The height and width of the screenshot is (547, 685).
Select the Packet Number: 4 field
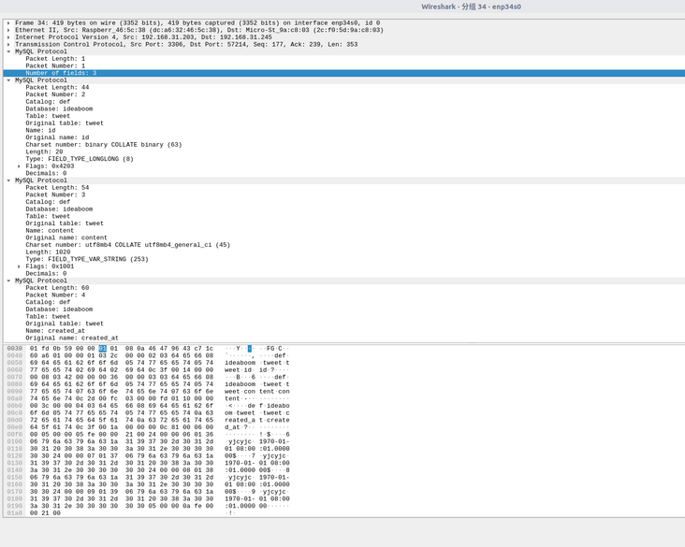pyautogui.click(x=55, y=295)
